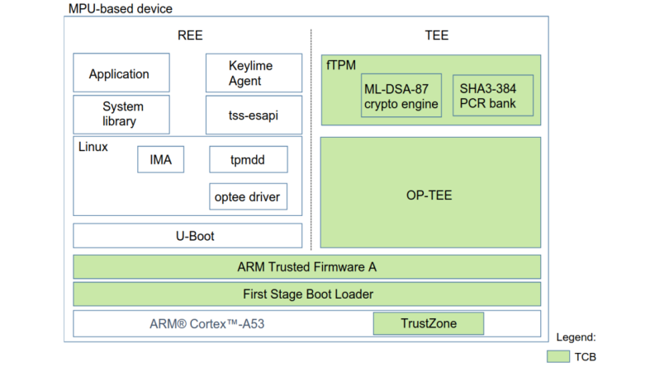Click the ARM Cortex-A53 label

pos(211,323)
